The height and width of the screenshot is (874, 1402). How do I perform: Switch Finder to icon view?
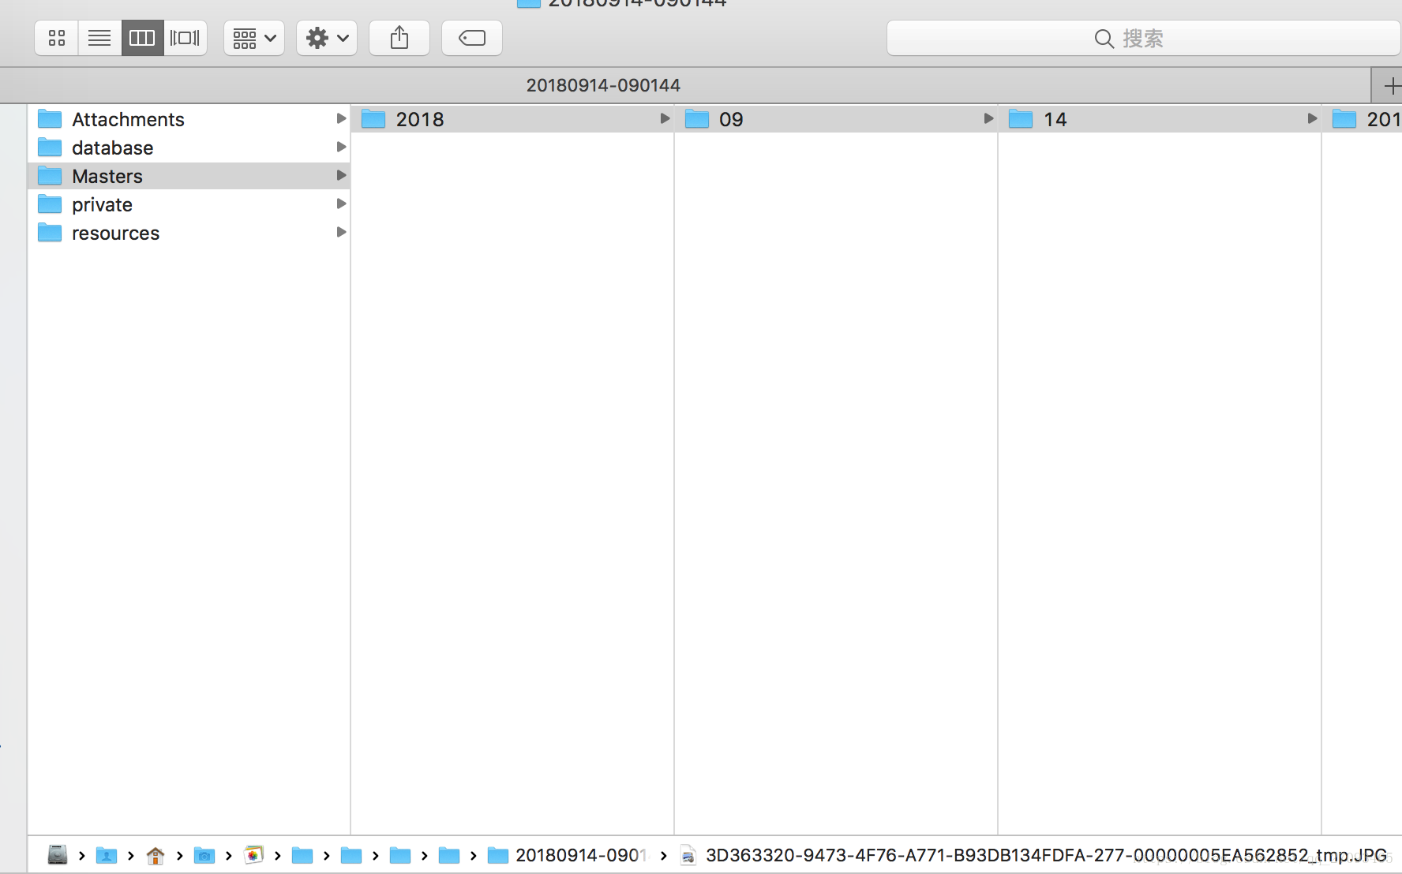tap(57, 38)
